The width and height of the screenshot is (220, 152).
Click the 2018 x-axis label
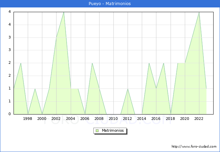click(171, 119)
